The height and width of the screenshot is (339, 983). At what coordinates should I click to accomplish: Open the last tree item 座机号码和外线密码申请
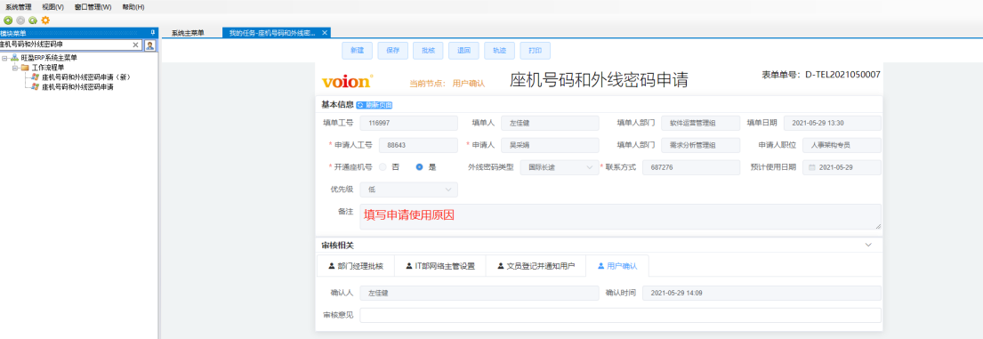pos(77,87)
